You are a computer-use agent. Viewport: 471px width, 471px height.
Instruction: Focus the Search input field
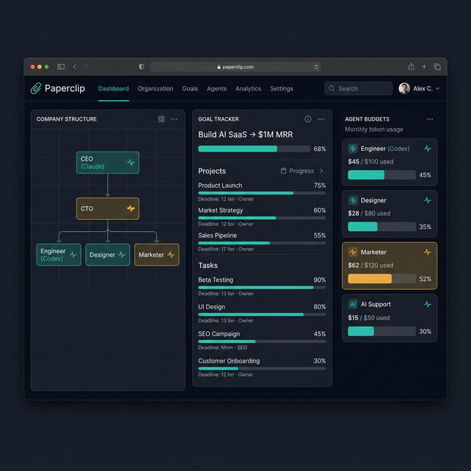(358, 88)
